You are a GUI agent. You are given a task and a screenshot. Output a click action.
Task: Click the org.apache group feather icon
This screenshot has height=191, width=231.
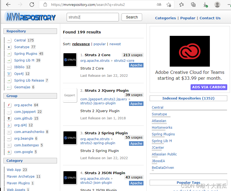pyautogui.click(x=9, y=105)
